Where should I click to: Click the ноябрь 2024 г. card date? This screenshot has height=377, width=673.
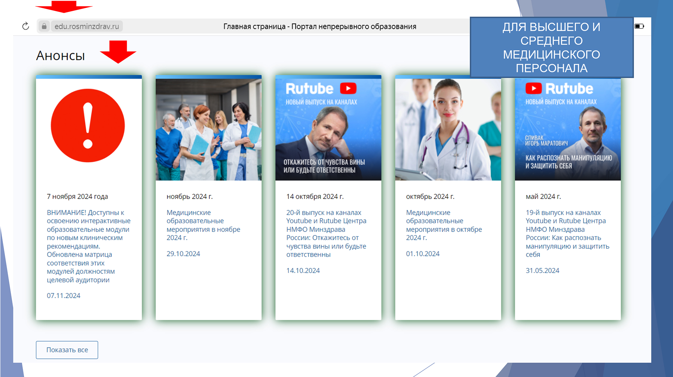pyautogui.click(x=190, y=196)
